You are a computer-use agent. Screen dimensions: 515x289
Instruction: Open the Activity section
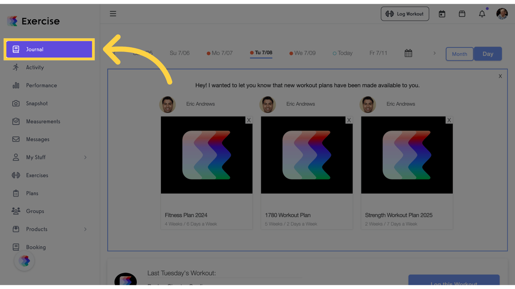tap(35, 67)
